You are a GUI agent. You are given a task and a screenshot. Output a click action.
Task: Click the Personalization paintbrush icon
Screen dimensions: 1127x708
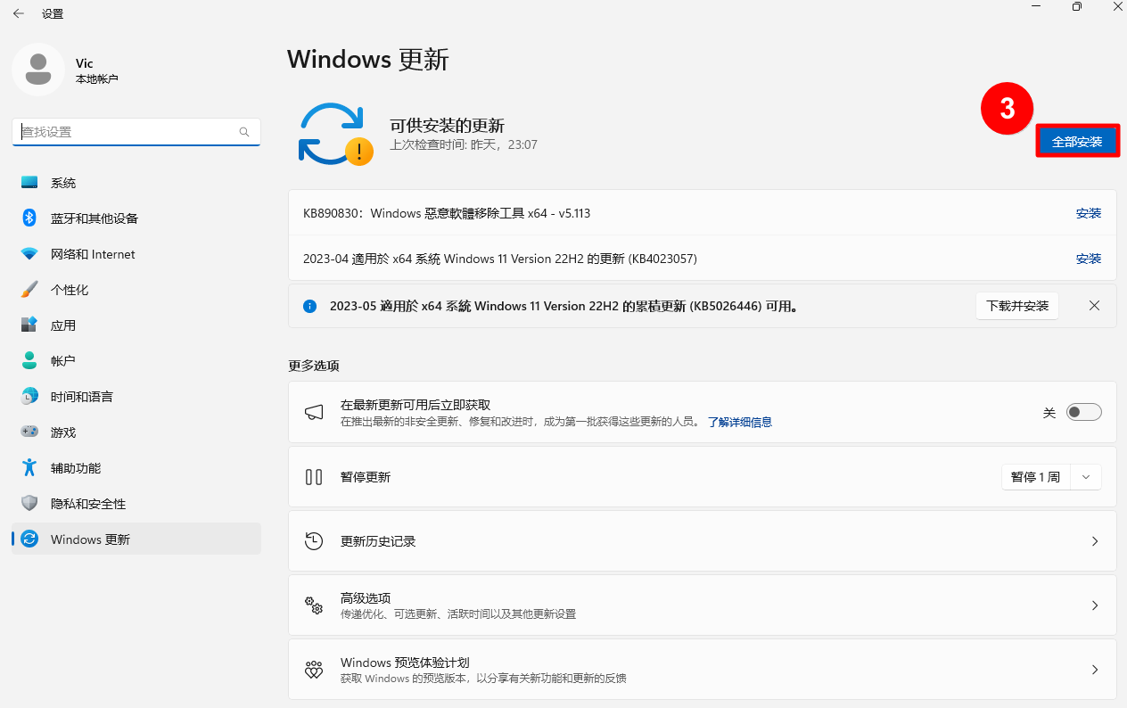[29, 290]
